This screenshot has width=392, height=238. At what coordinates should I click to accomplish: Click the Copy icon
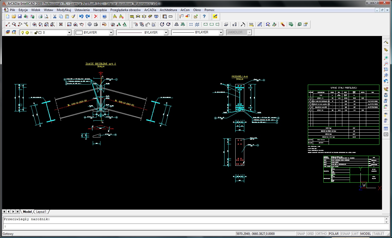[61, 16]
